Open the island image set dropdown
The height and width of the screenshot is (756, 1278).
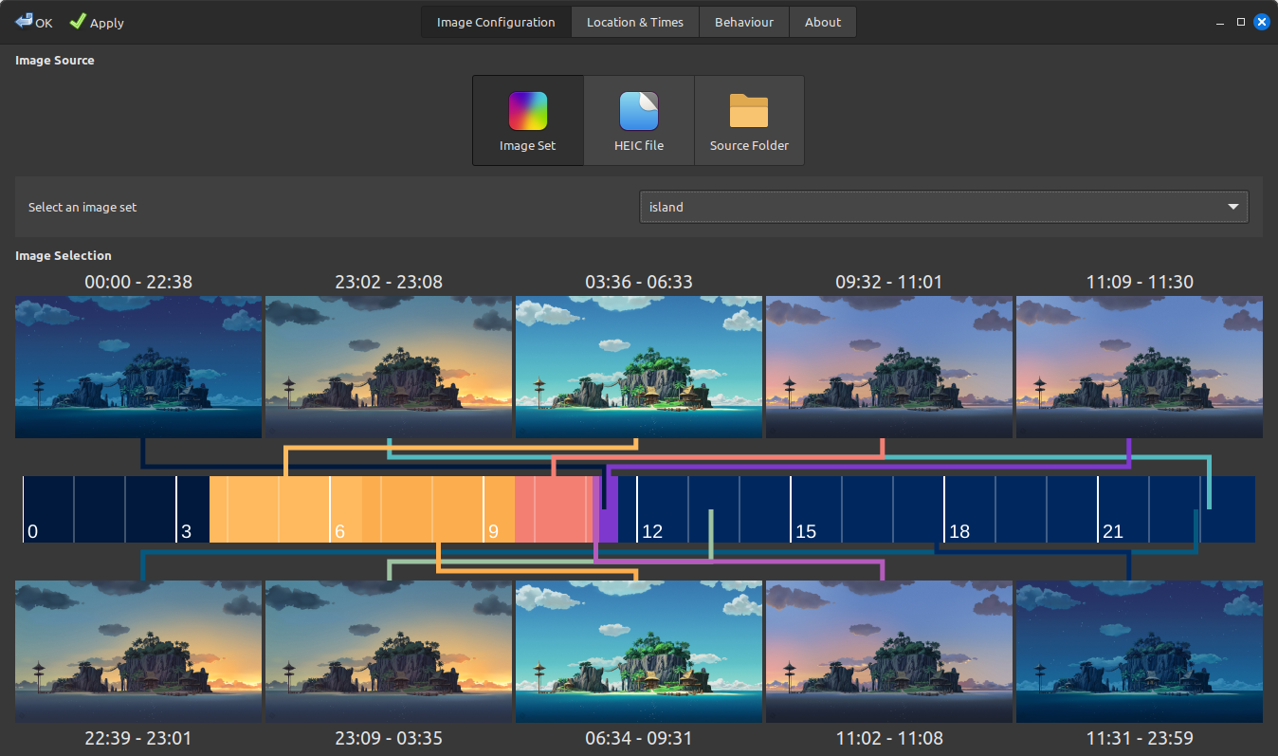point(944,207)
